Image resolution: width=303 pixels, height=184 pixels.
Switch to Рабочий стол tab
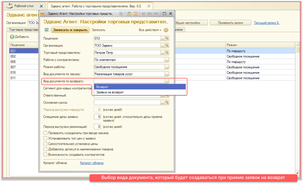pos(24,6)
